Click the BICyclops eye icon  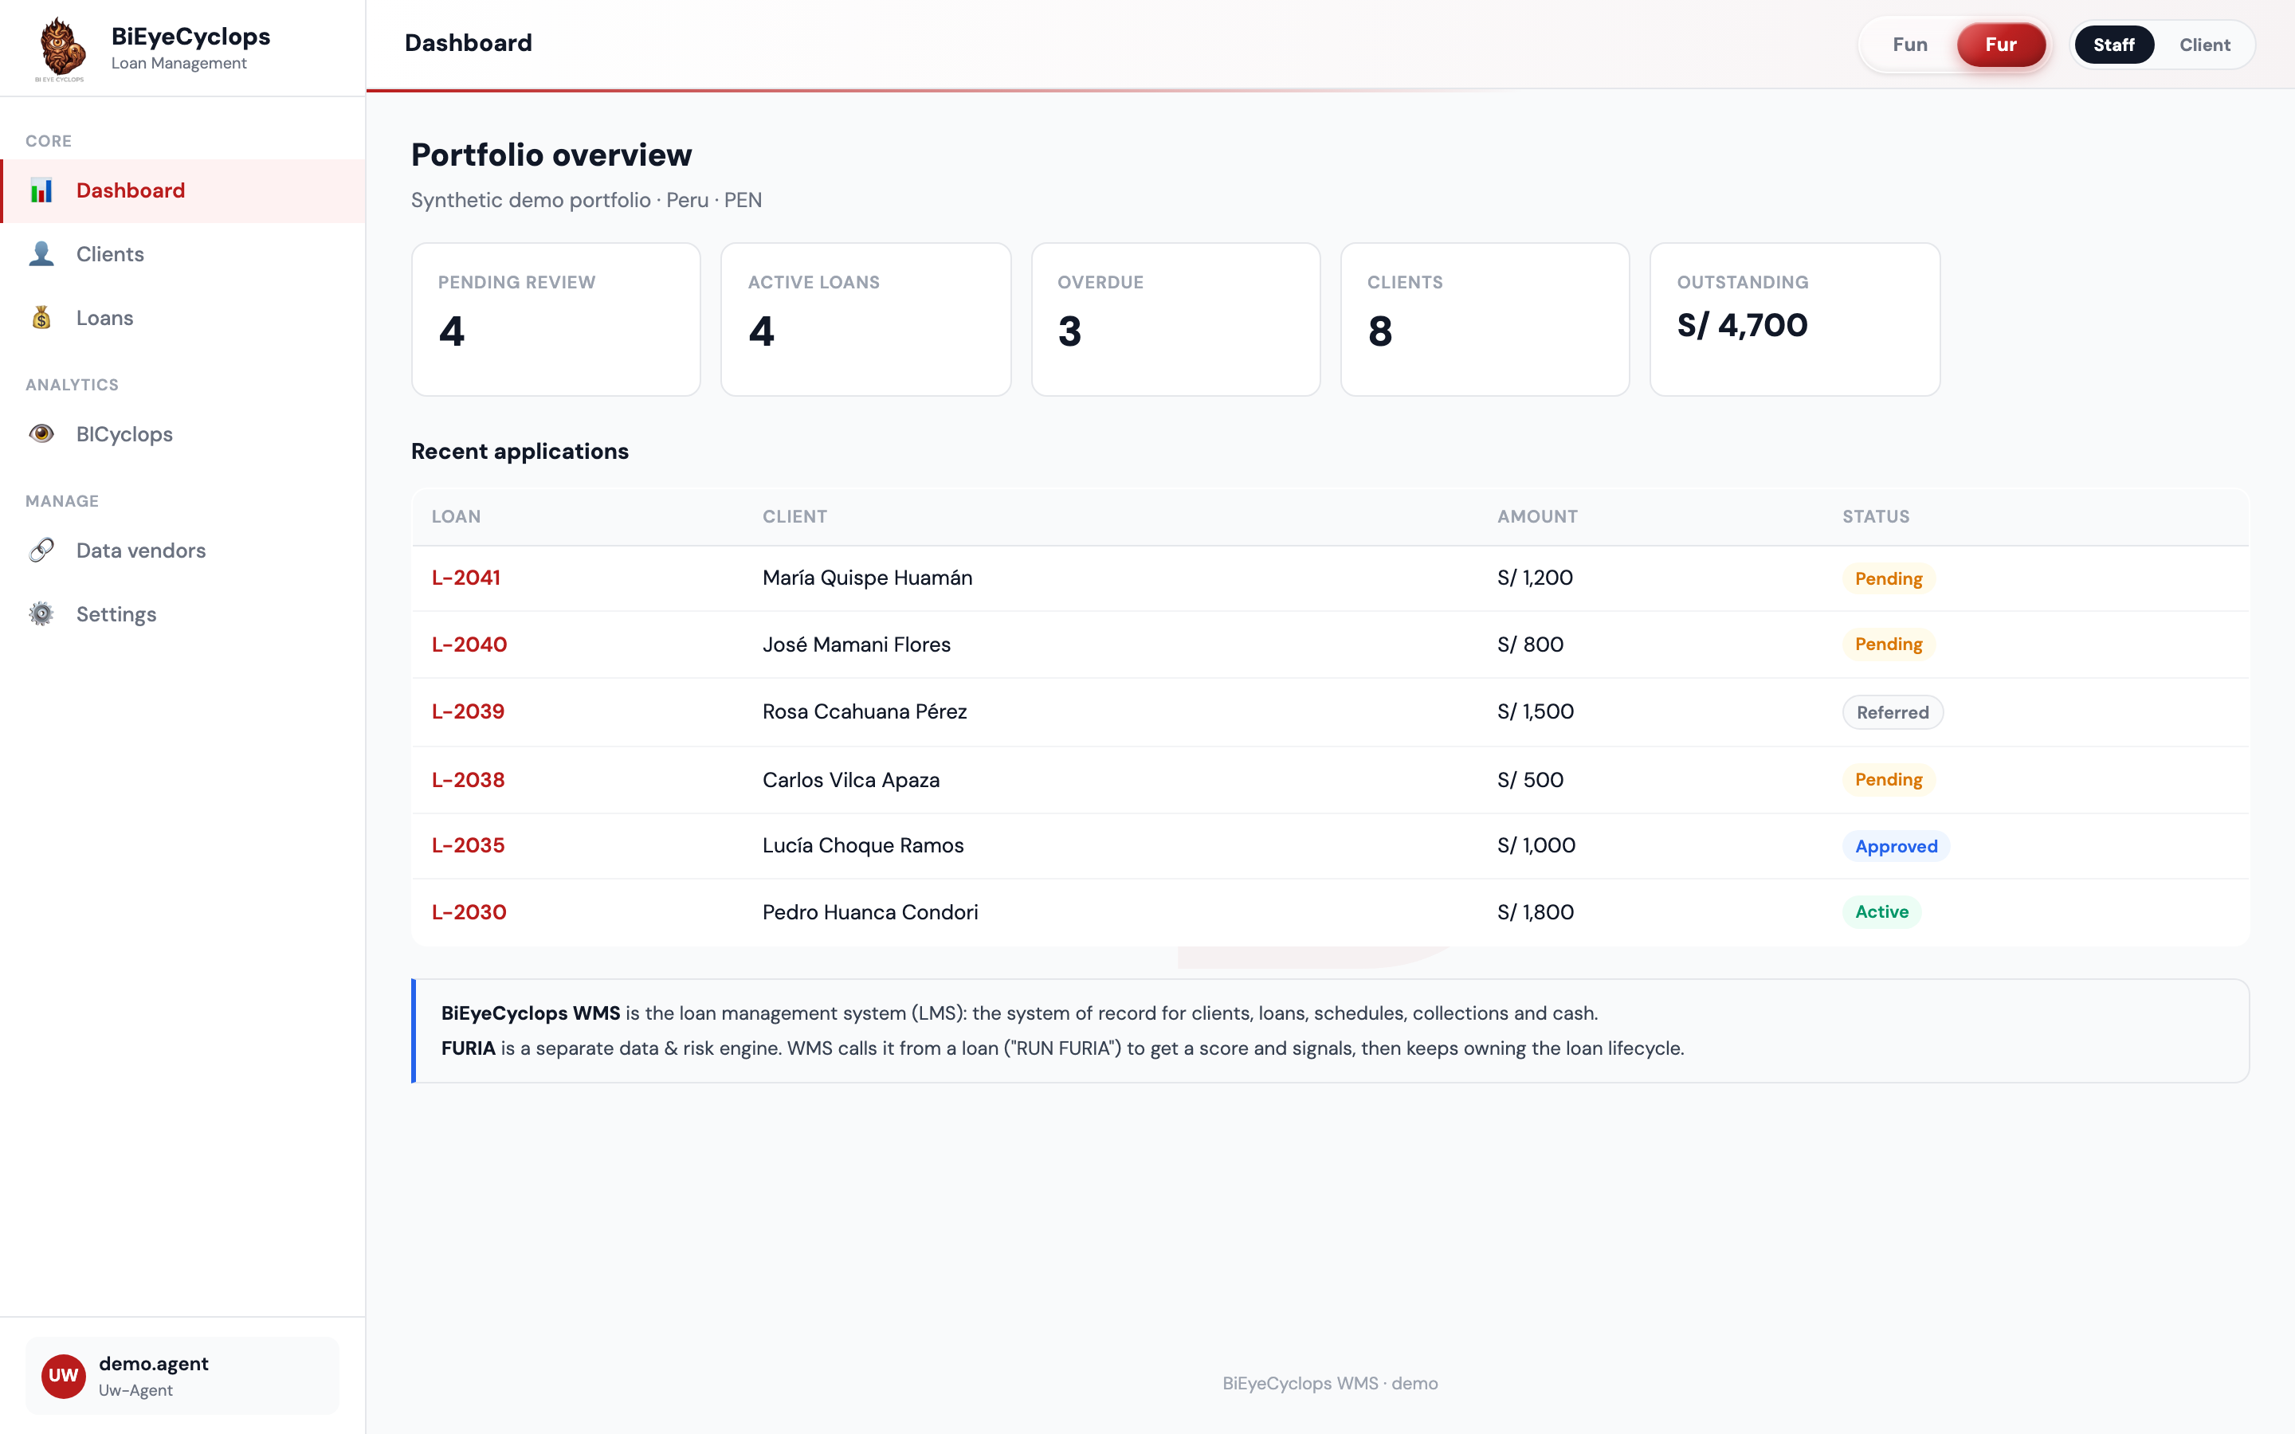[41, 434]
